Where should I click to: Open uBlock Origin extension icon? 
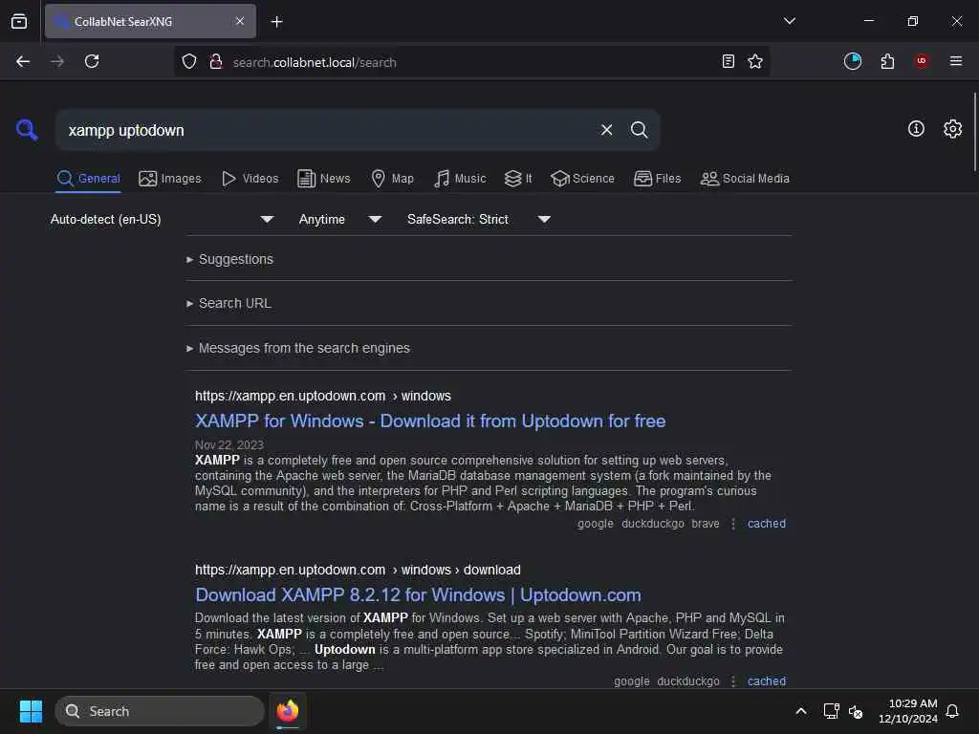click(922, 61)
